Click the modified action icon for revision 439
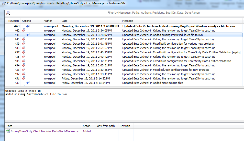This screenshot has height=141, width=244. (x=24, y=43)
